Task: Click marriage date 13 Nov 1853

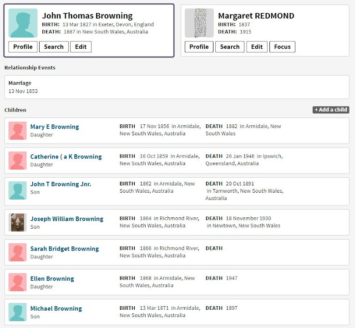Action: coord(23,91)
